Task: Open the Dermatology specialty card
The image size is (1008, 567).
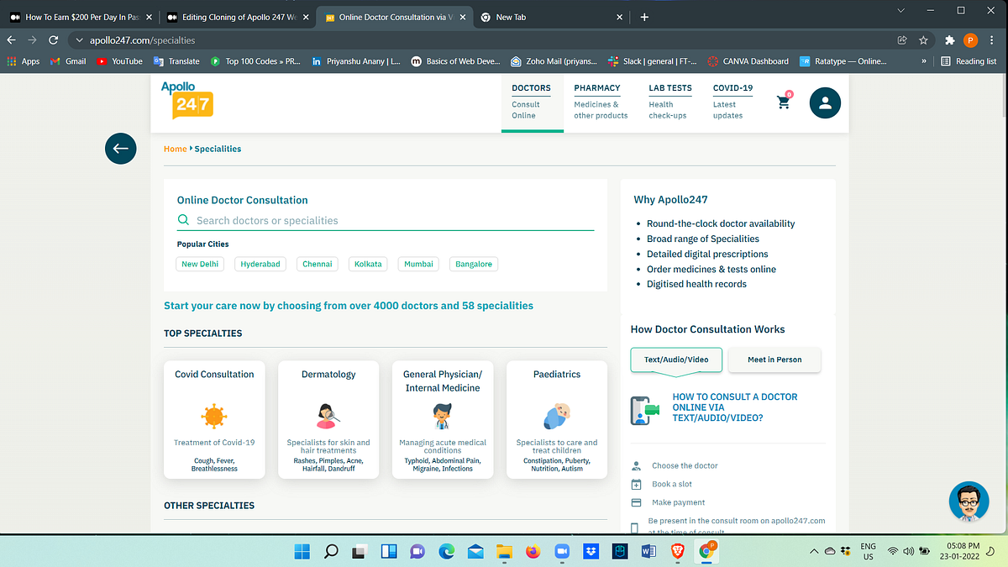Action: (328, 420)
